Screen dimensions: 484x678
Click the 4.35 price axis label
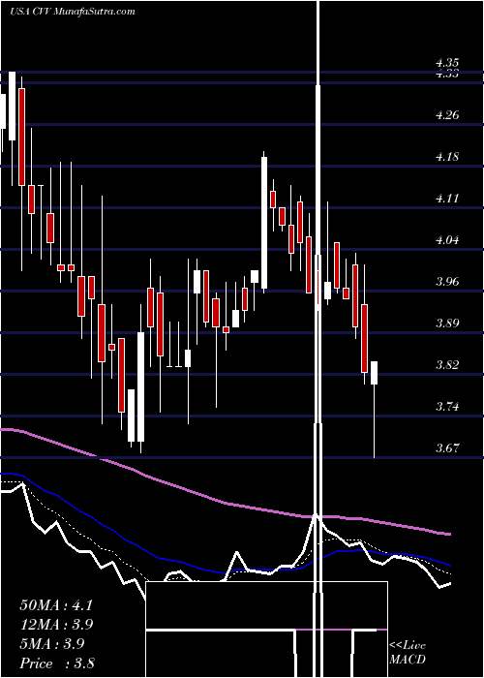(x=447, y=64)
